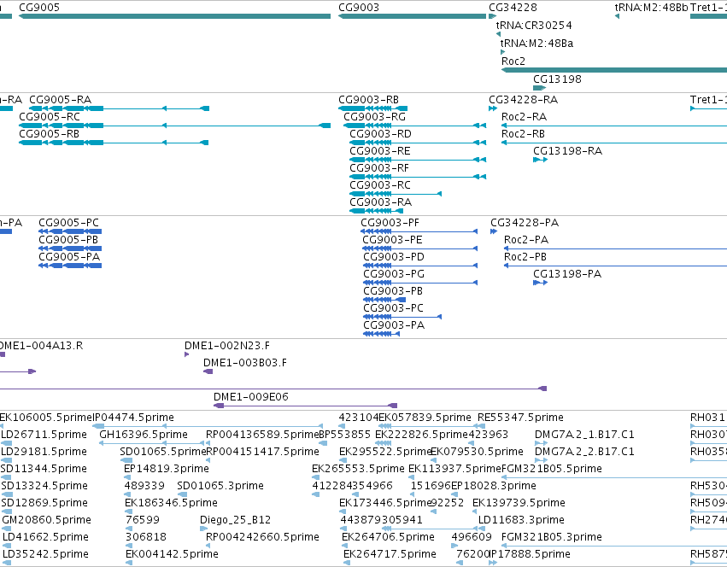The width and height of the screenshot is (727, 567).
Task: Click the CG9003-RA transcript label
Action: 380,202
